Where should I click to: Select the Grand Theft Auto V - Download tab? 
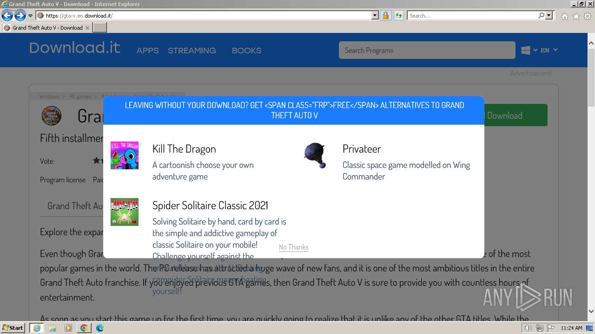point(46,28)
